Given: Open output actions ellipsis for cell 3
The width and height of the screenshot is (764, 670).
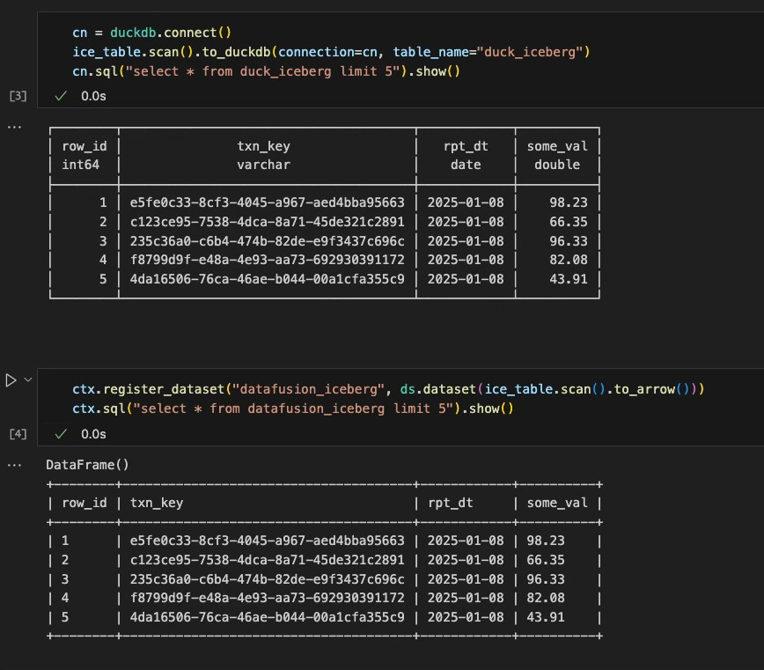Looking at the screenshot, I should pos(15,127).
